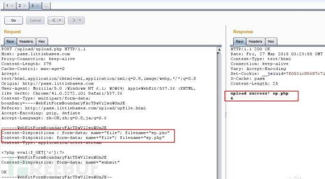Click the bounDary=----WebKitFormBoundary line
This screenshot has width=325, height=179.
coord(63,103)
